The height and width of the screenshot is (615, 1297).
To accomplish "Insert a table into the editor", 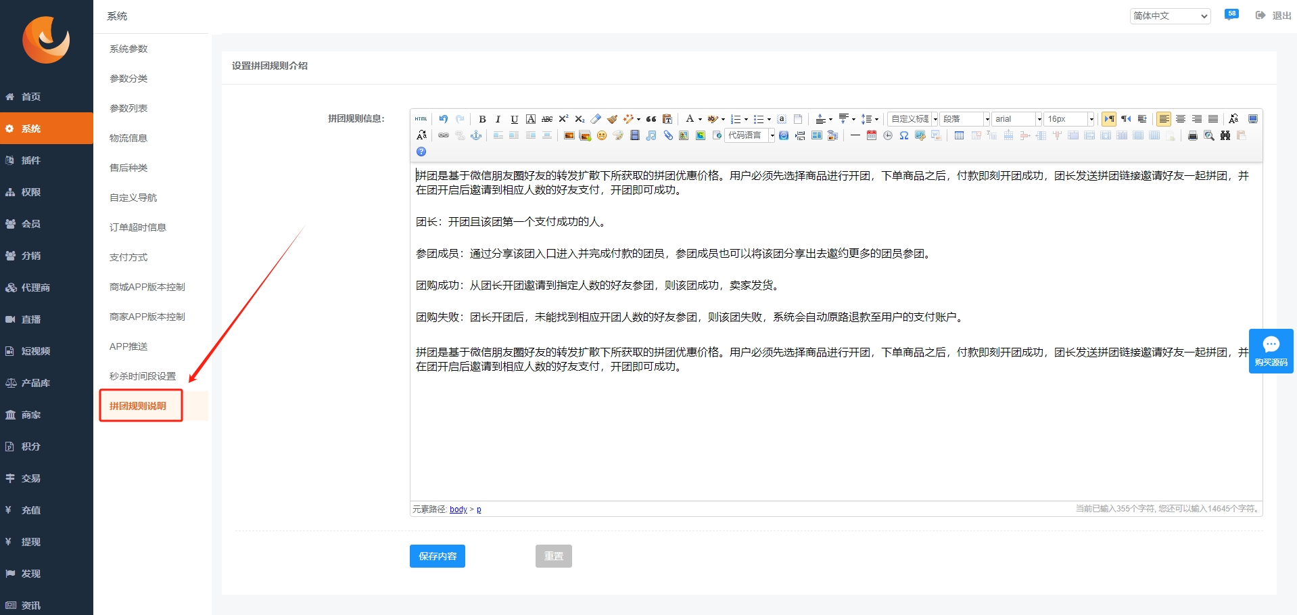I will coord(959,135).
